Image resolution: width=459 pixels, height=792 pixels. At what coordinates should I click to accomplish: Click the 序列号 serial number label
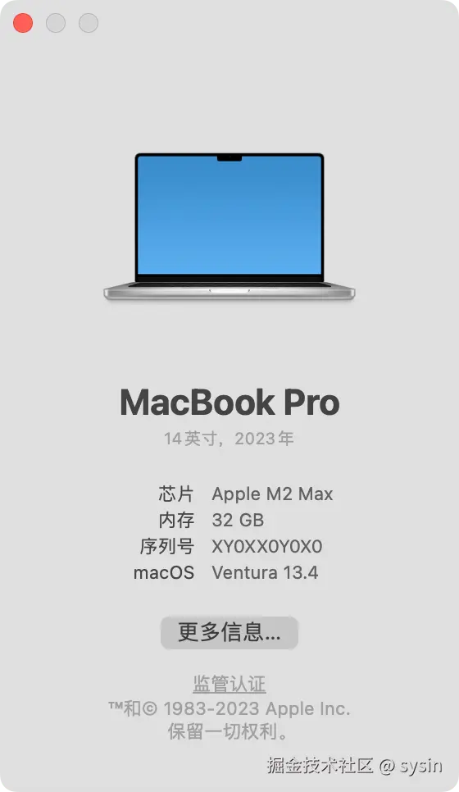(167, 547)
